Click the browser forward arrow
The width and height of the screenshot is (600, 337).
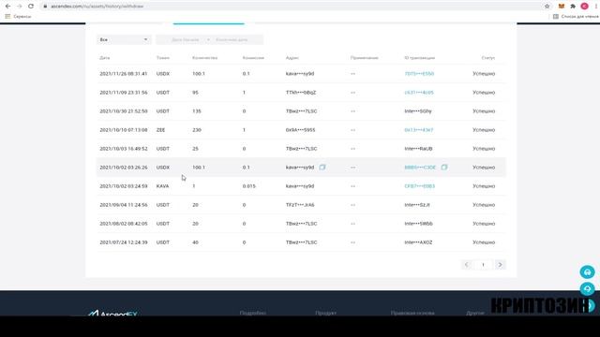(19, 7)
